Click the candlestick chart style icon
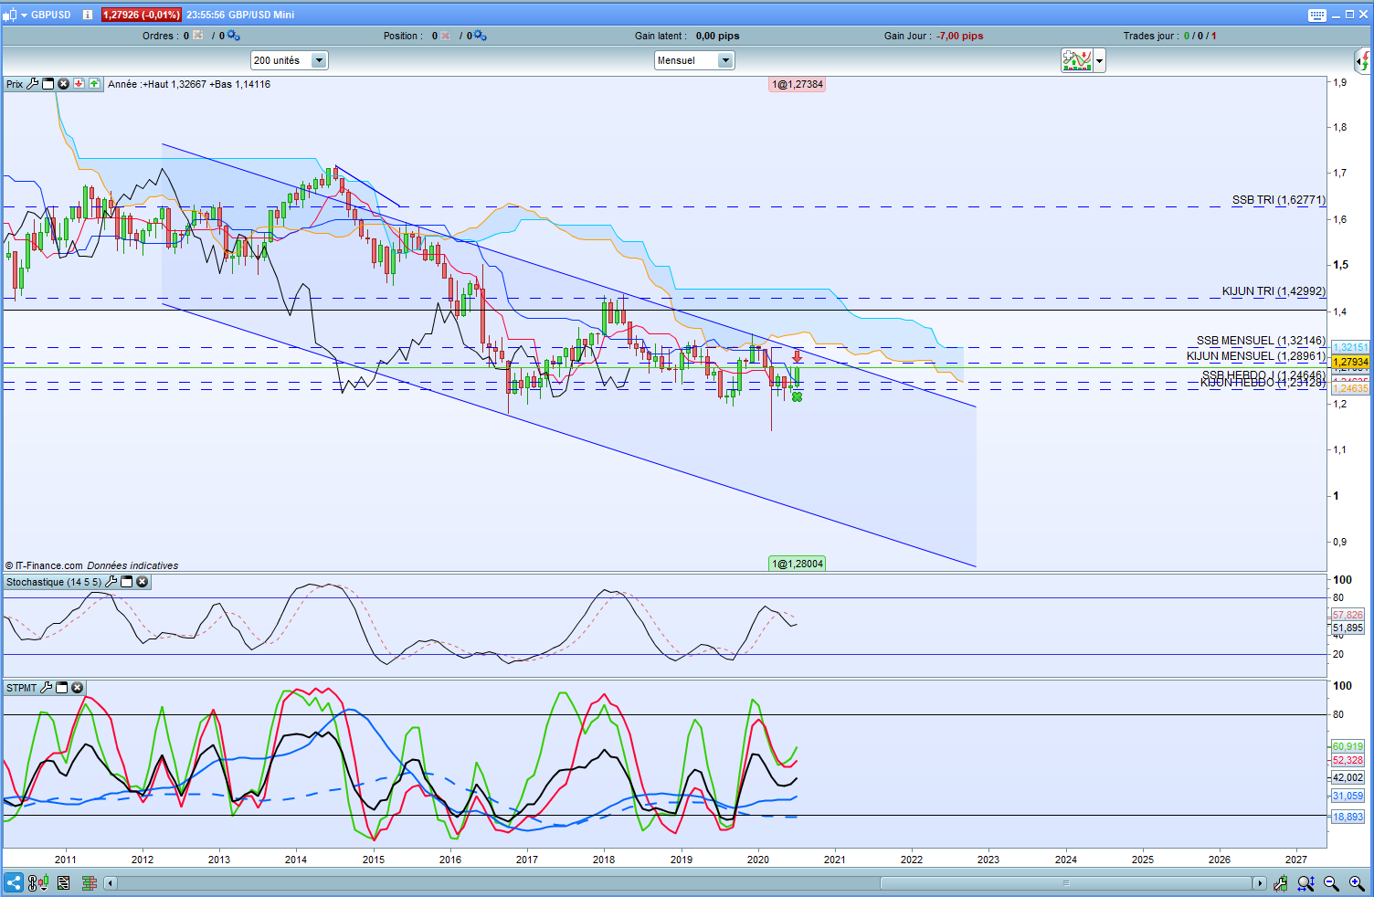Viewport: 1374px width, 897px height. coord(10,15)
